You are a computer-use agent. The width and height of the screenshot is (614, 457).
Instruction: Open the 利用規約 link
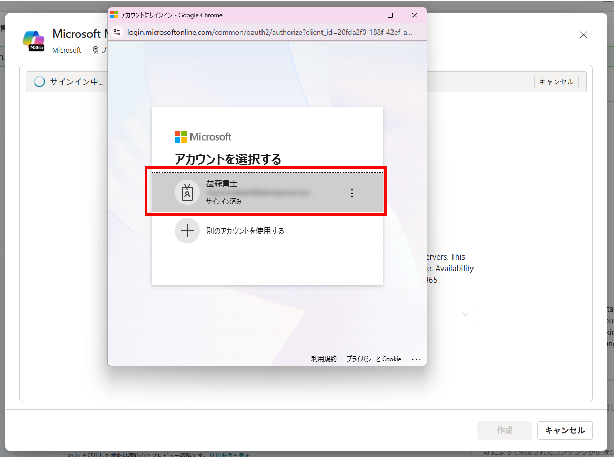coord(324,359)
